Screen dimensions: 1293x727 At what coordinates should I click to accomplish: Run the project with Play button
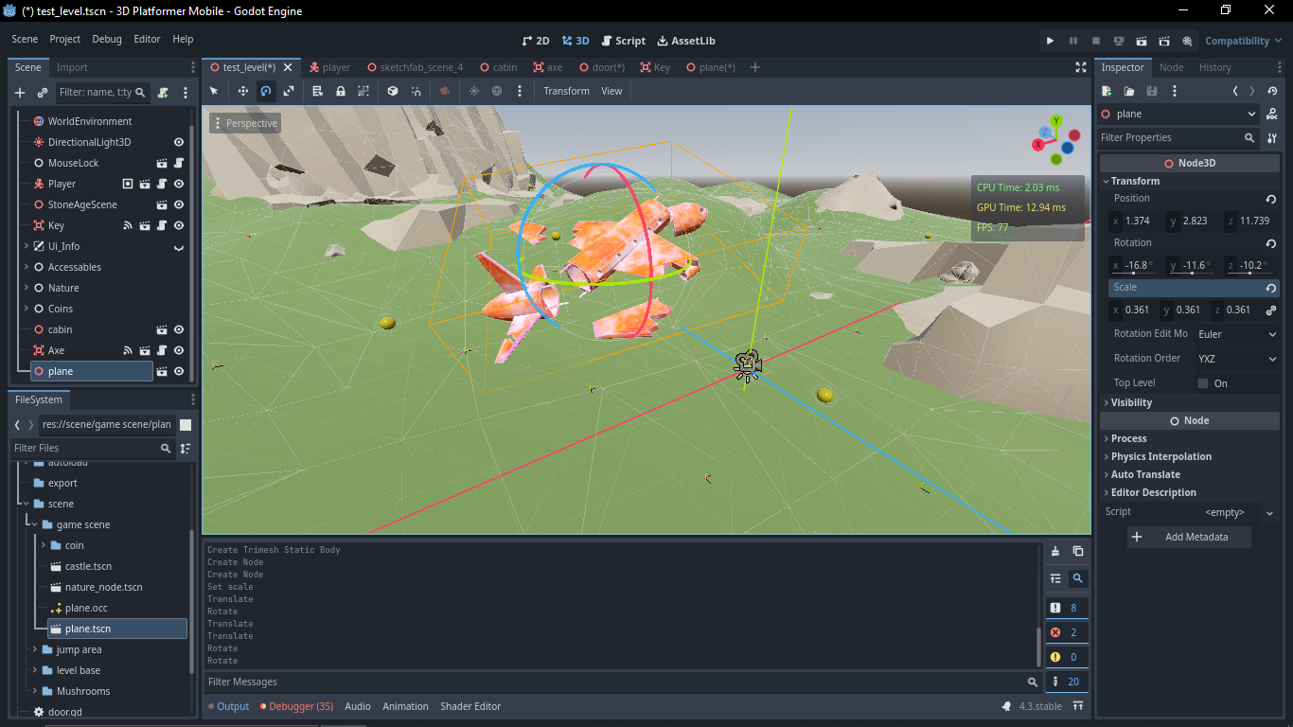coord(1050,41)
